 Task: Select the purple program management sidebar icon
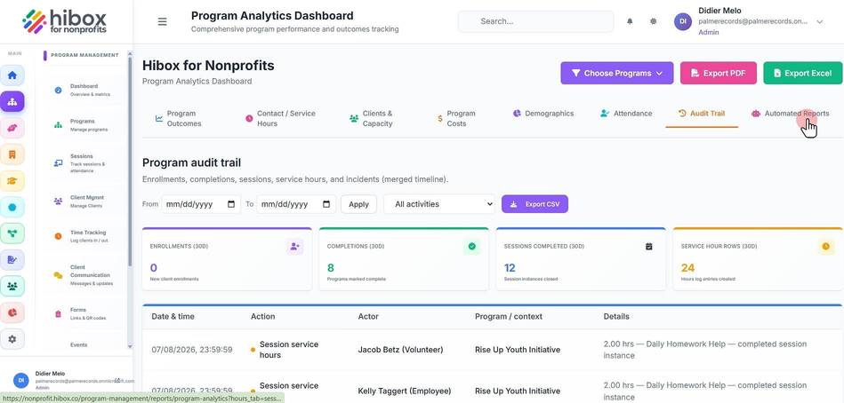(12, 101)
